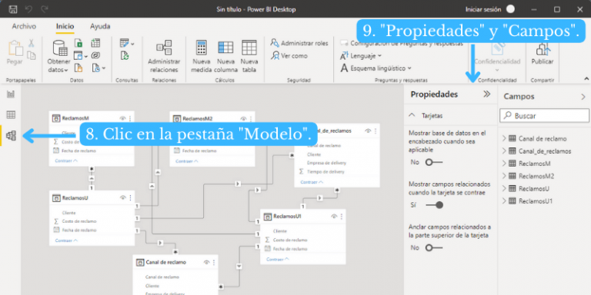Viewport: 591px width, 295px height.
Task: Open the Esquema lingüístico dropdown
Action: click(x=376, y=68)
